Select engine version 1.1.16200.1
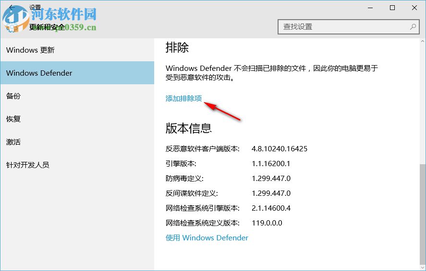 pyautogui.click(x=271, y=164)
